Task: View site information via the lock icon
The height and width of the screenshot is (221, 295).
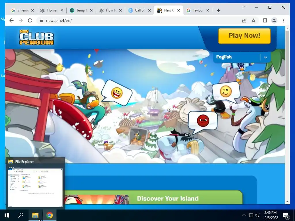Action: coord(41,20)
